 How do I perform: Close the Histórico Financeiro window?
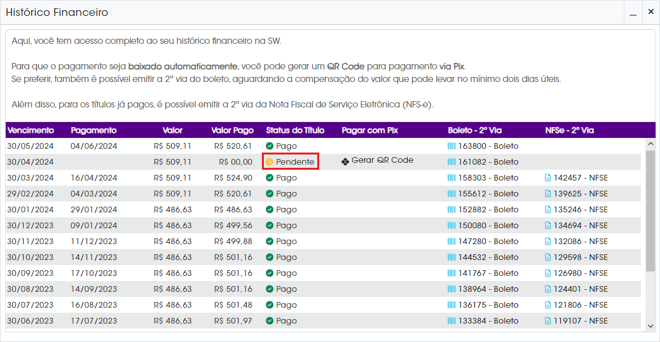pyautogui.click(x=650, y=12)
